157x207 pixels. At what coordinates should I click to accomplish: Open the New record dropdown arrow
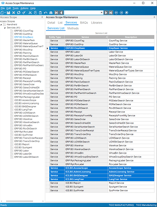pyautogui.click(x=5, y=13)
